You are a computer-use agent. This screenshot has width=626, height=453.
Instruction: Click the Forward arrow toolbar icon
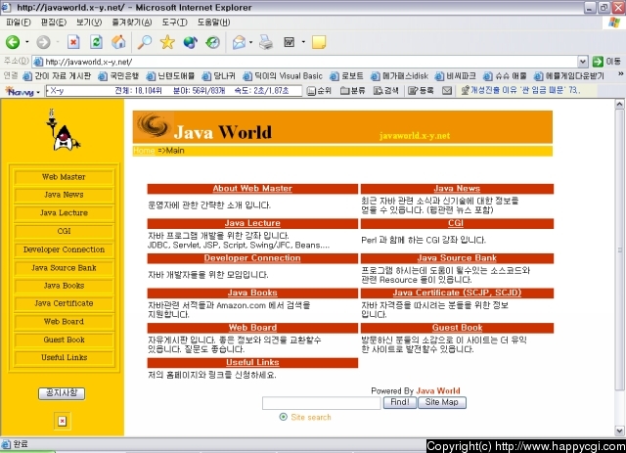(x=43, y=42)
